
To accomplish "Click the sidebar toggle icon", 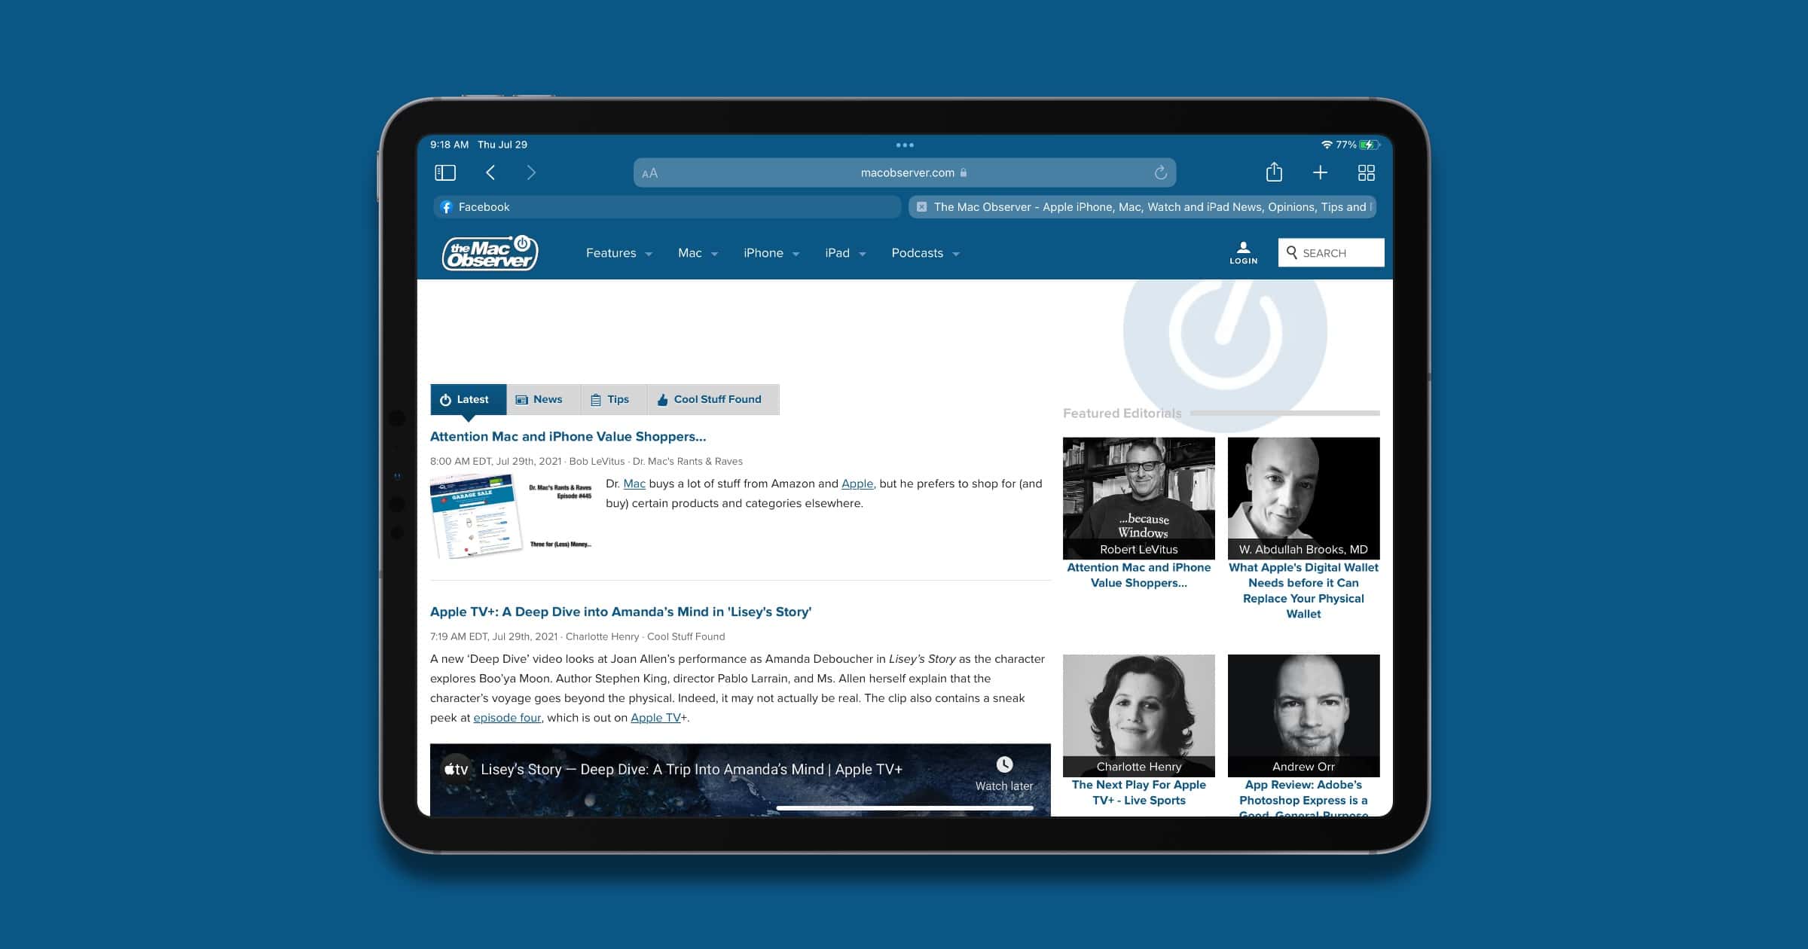I will (444, 172).
